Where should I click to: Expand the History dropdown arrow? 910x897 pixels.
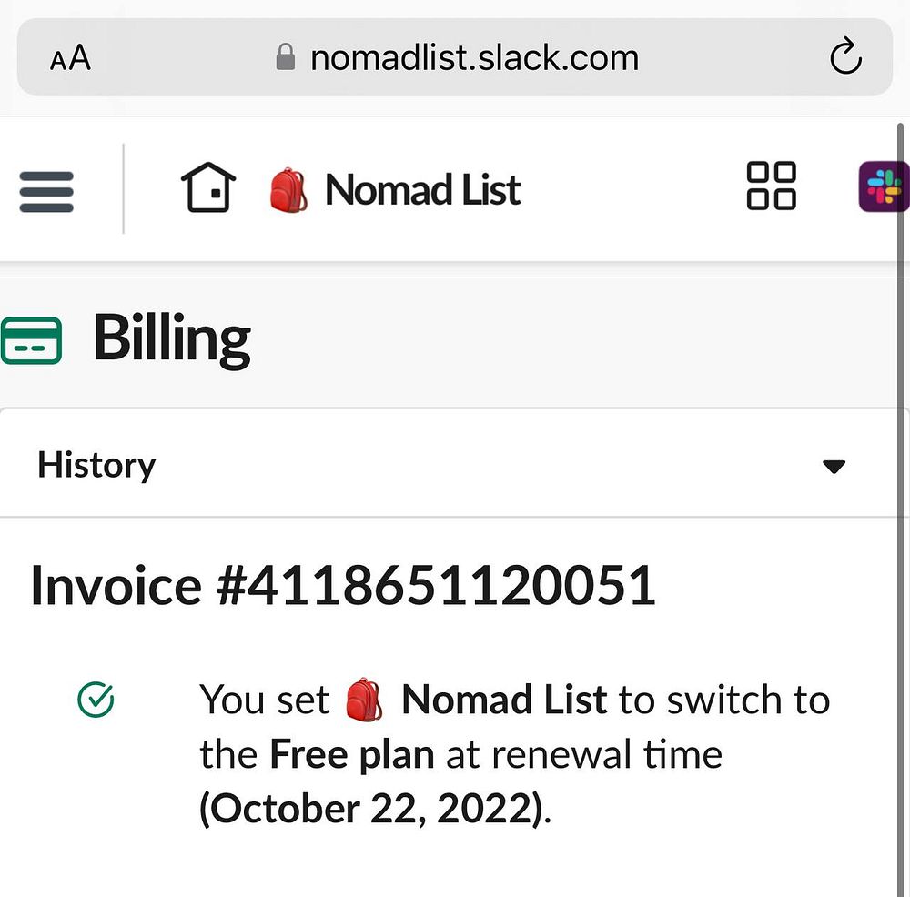pyautogui.click(x=834, y=467)
